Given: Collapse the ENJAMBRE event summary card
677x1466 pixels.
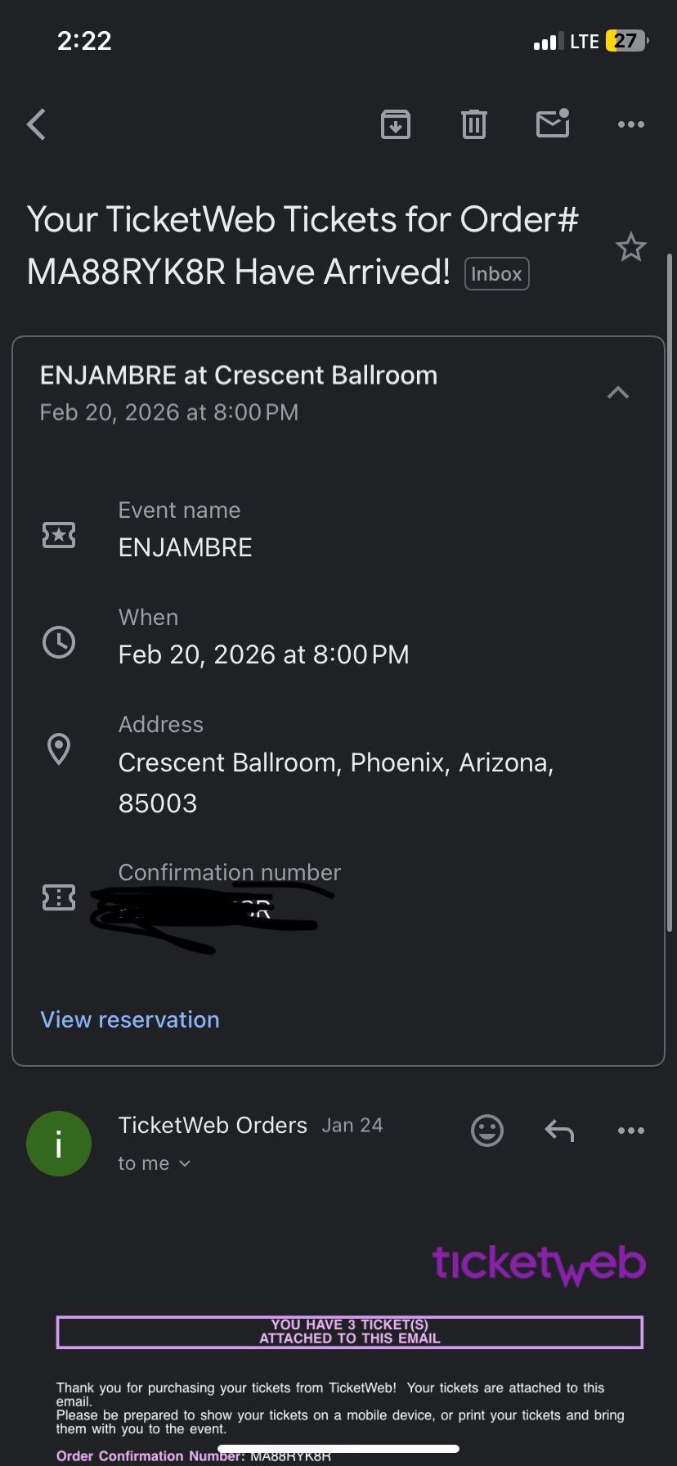Looking at the screenshot, I should point(618,393).
